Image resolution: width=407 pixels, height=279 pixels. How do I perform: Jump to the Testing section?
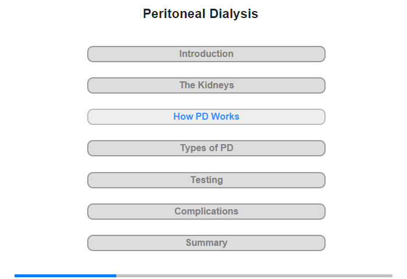[206, 180]
